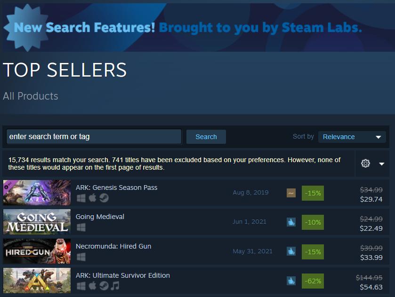
Task: Click the Search button
Action: [x=206, y=137]
